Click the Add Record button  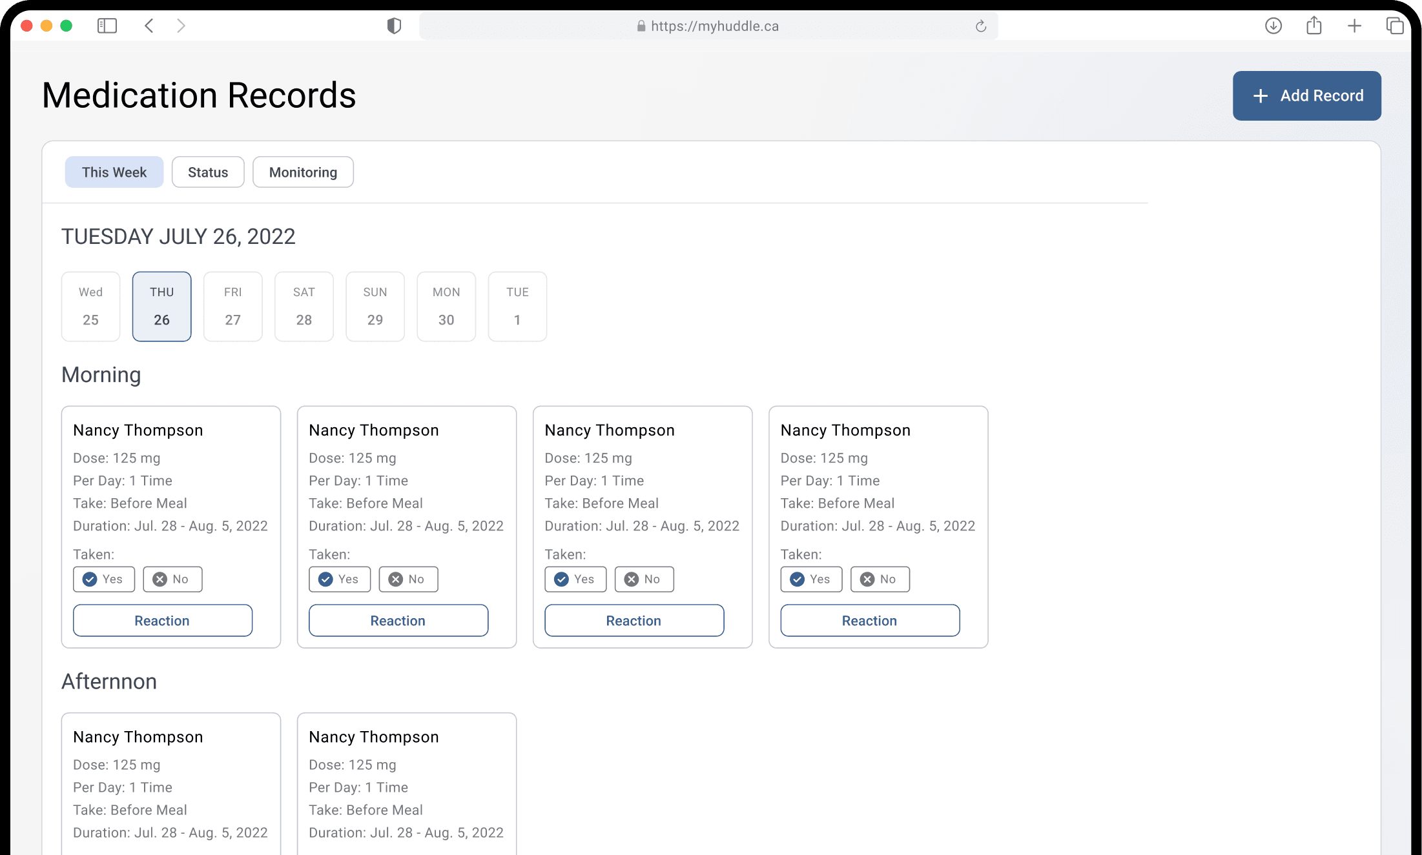click(1306, 96)
